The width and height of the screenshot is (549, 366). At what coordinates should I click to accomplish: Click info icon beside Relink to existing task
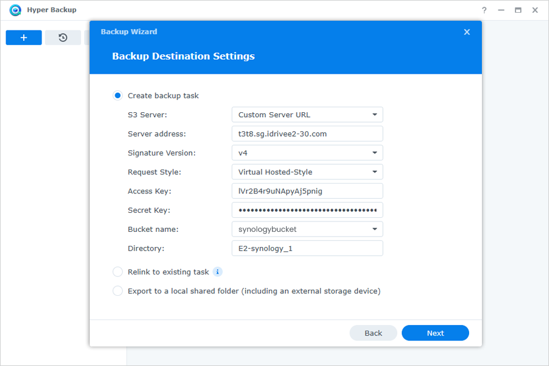[217, 272]
